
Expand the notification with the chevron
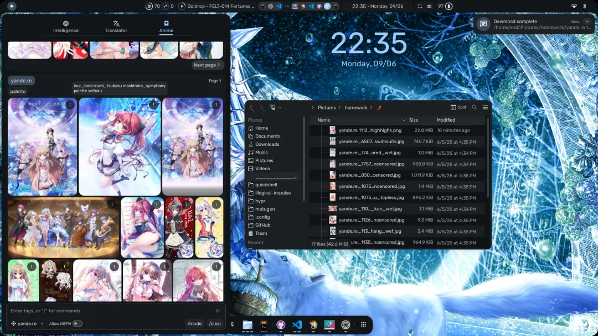[x=587, y=22]
